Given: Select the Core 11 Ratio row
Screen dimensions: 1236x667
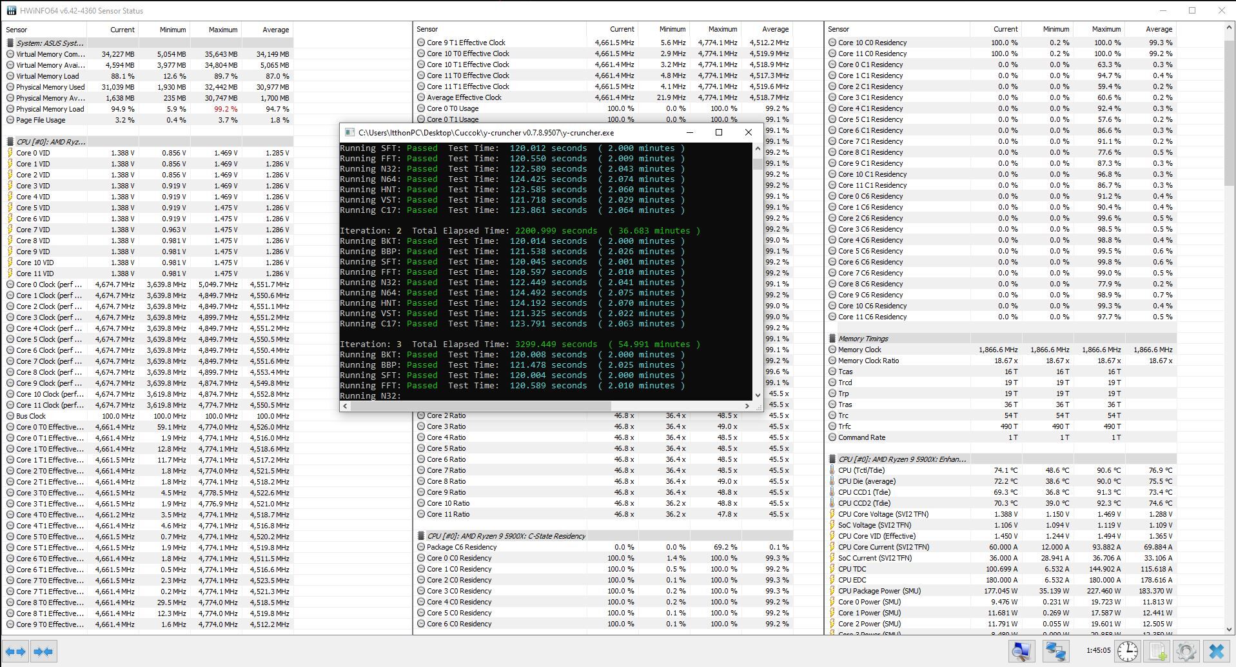Looking at the screenshot, I should (x=603, y=514).
